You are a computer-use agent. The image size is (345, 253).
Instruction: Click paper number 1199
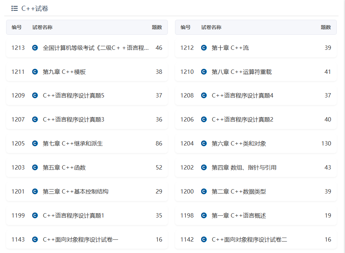coord(18,215)
